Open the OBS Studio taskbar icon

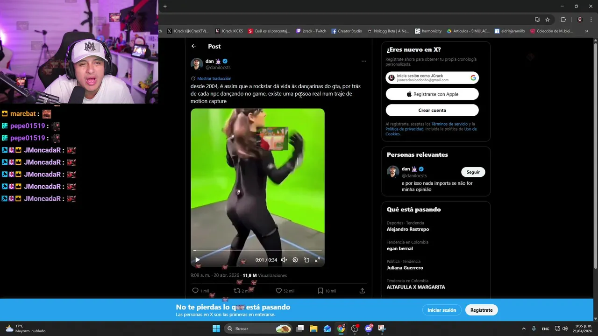pyautogui.click(x=355, y=329)
